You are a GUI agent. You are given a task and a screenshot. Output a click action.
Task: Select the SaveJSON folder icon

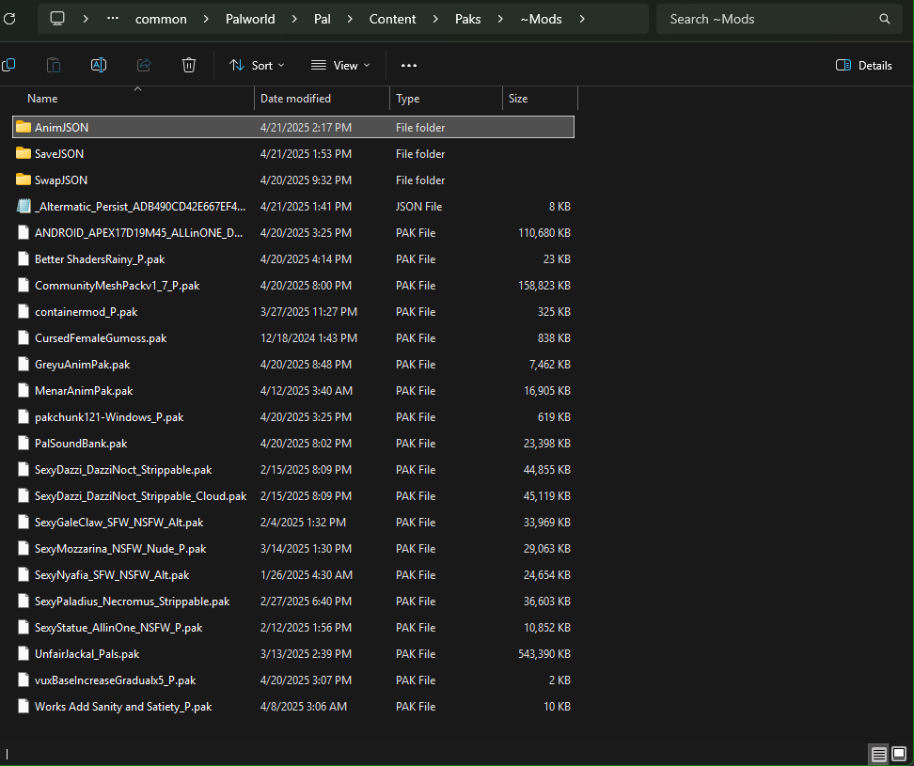(x=24, y=153)
